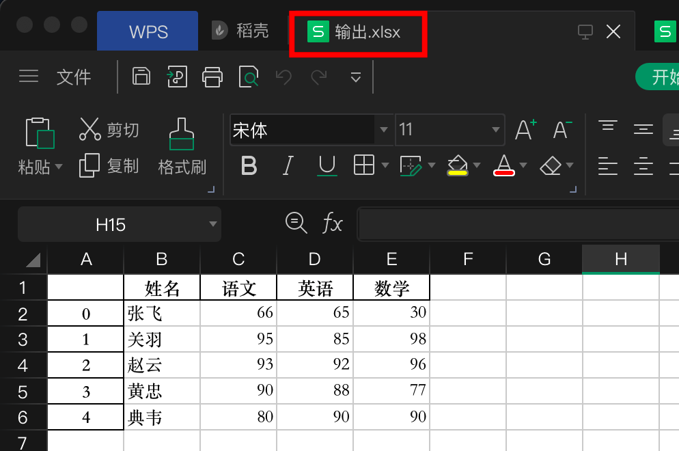Expand the 粘贴 dropdown arrow
This screenshot has height=451, width=679.
(x=59, y=166)
